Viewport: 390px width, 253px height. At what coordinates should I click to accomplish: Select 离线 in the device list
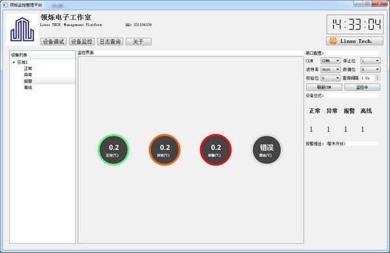28,88
